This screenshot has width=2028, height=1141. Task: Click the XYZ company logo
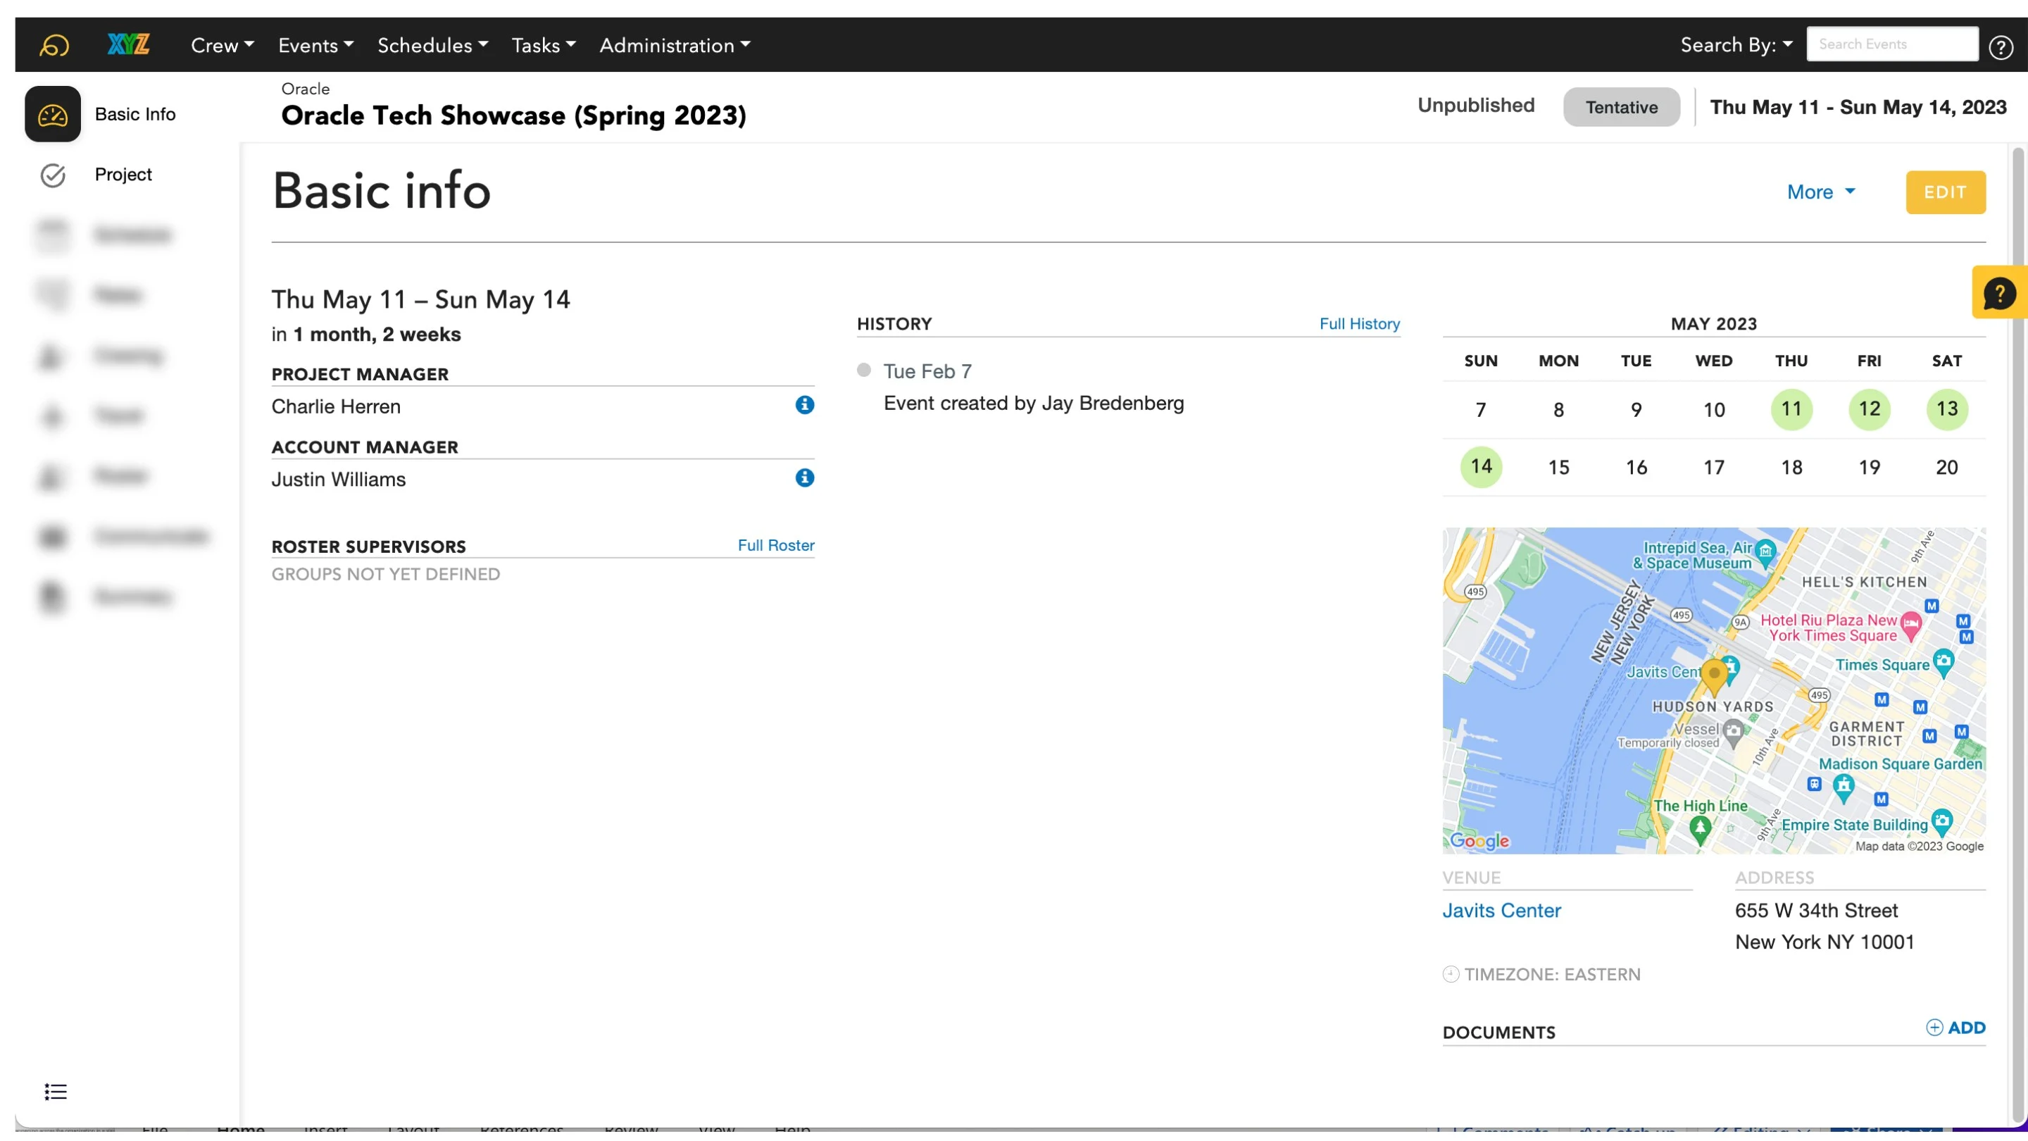pos(128,44)
